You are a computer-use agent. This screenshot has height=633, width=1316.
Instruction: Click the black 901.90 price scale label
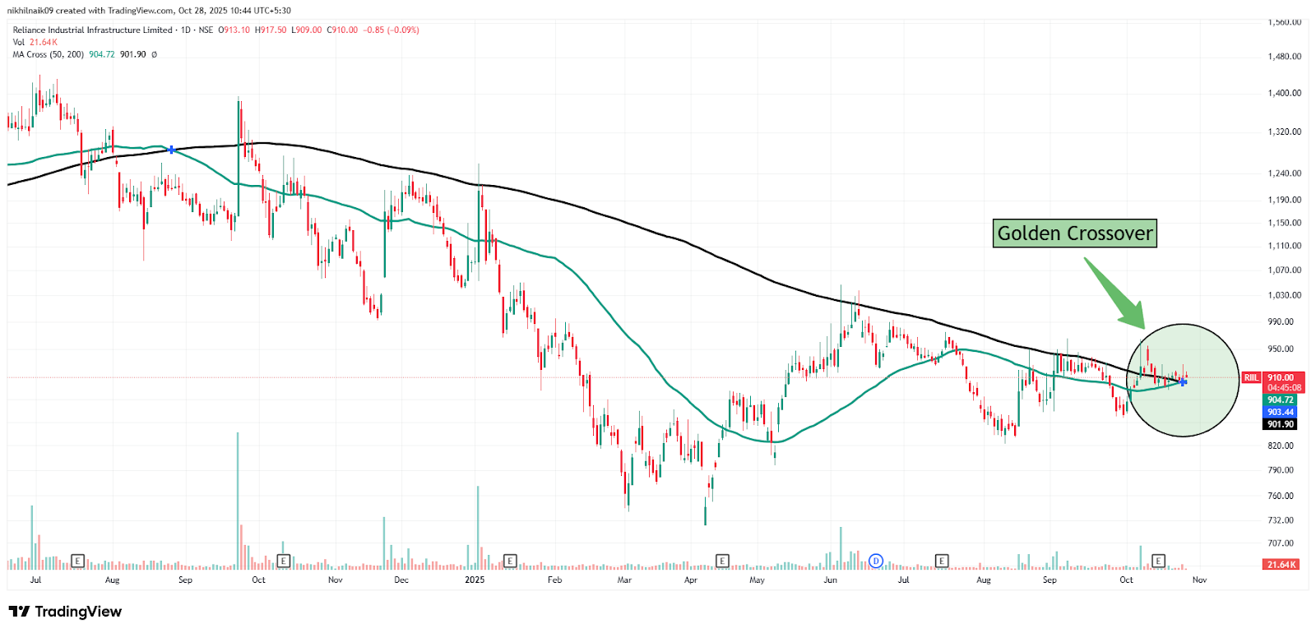coord(1280,424)
